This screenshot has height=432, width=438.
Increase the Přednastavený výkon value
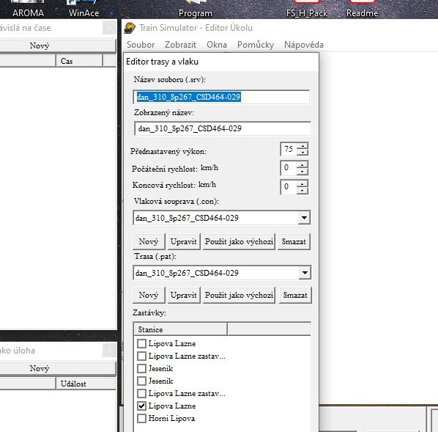(302, 146)
